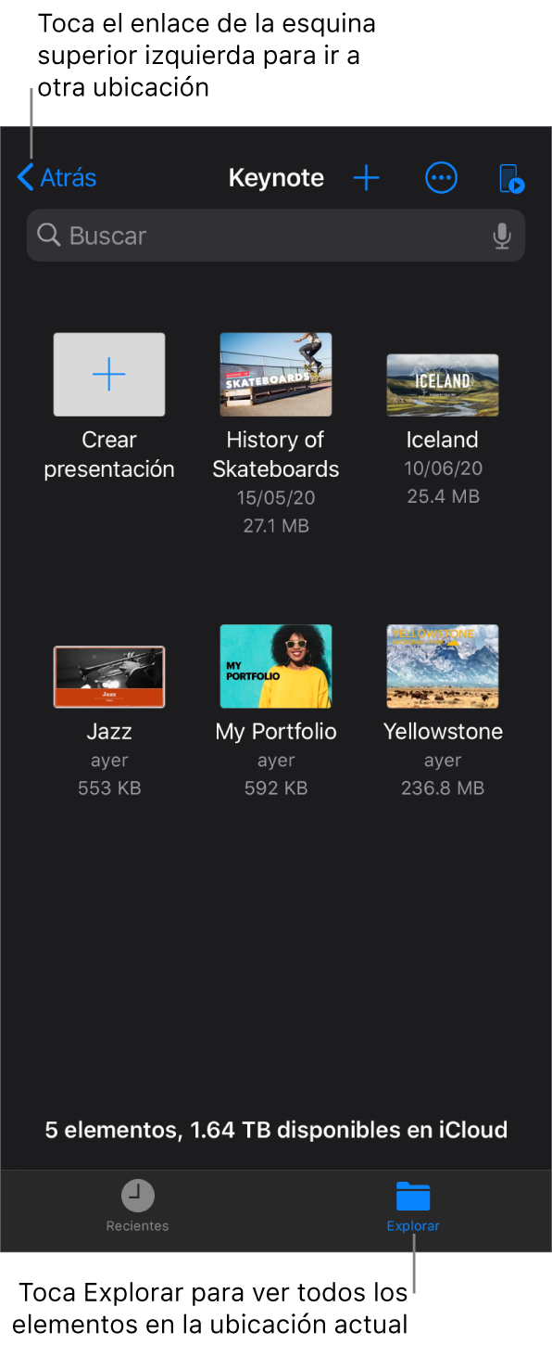Open the My Portfolio presentation thumbnail
552x1345 pixels.
pos(276,666)
